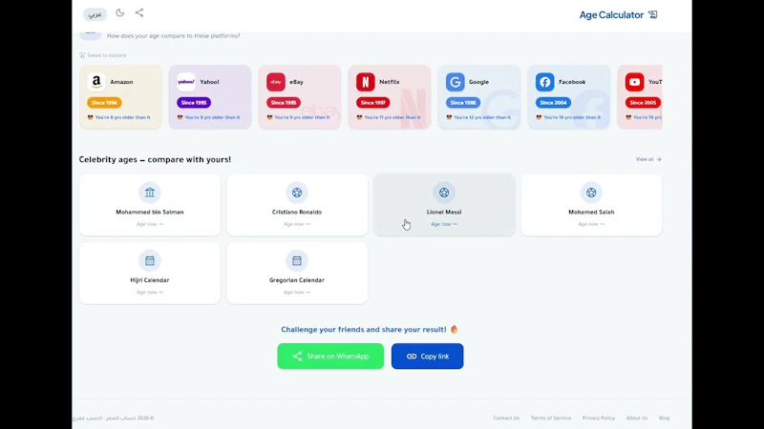Click the Yahoo! logo icon
The height and width of the screenshot is (429, 764).
tap(186, 82)
